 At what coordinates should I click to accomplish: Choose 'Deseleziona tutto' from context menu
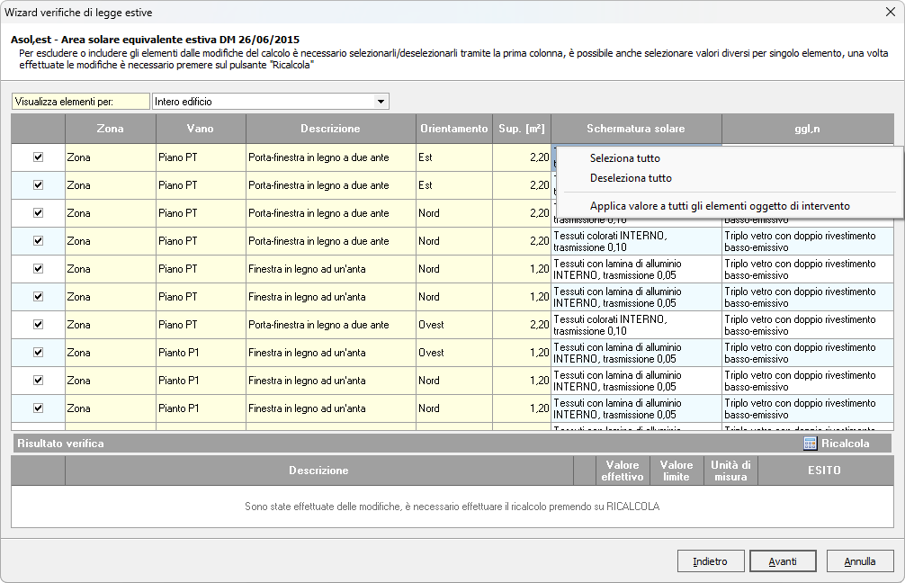tap(631, 178)
